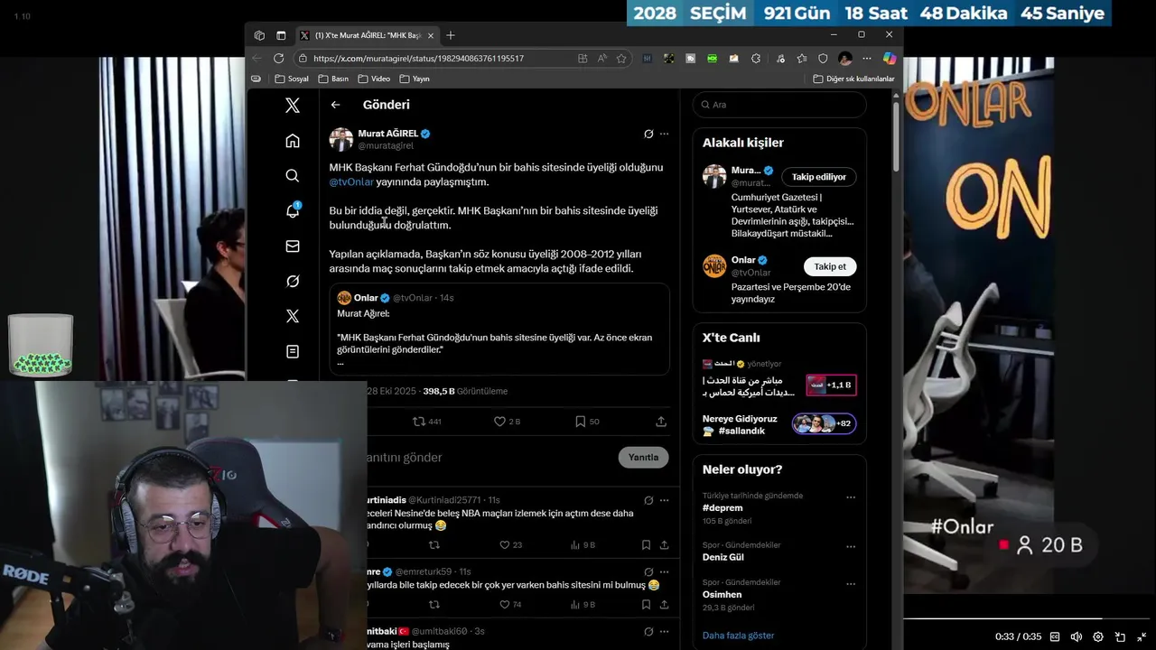Image resolution: width=1156 pixels, height=650 pixels.
Task: Repost the main post showing 441
Action: click(x=426, y=422)
